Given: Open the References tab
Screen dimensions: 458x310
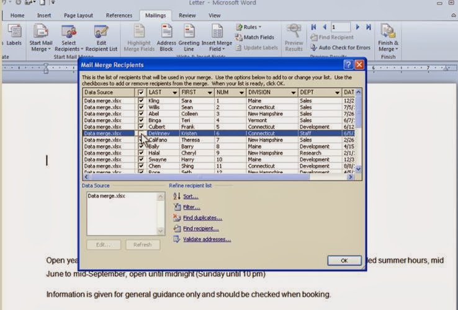Looking at the screenshot, I should 119,15.
